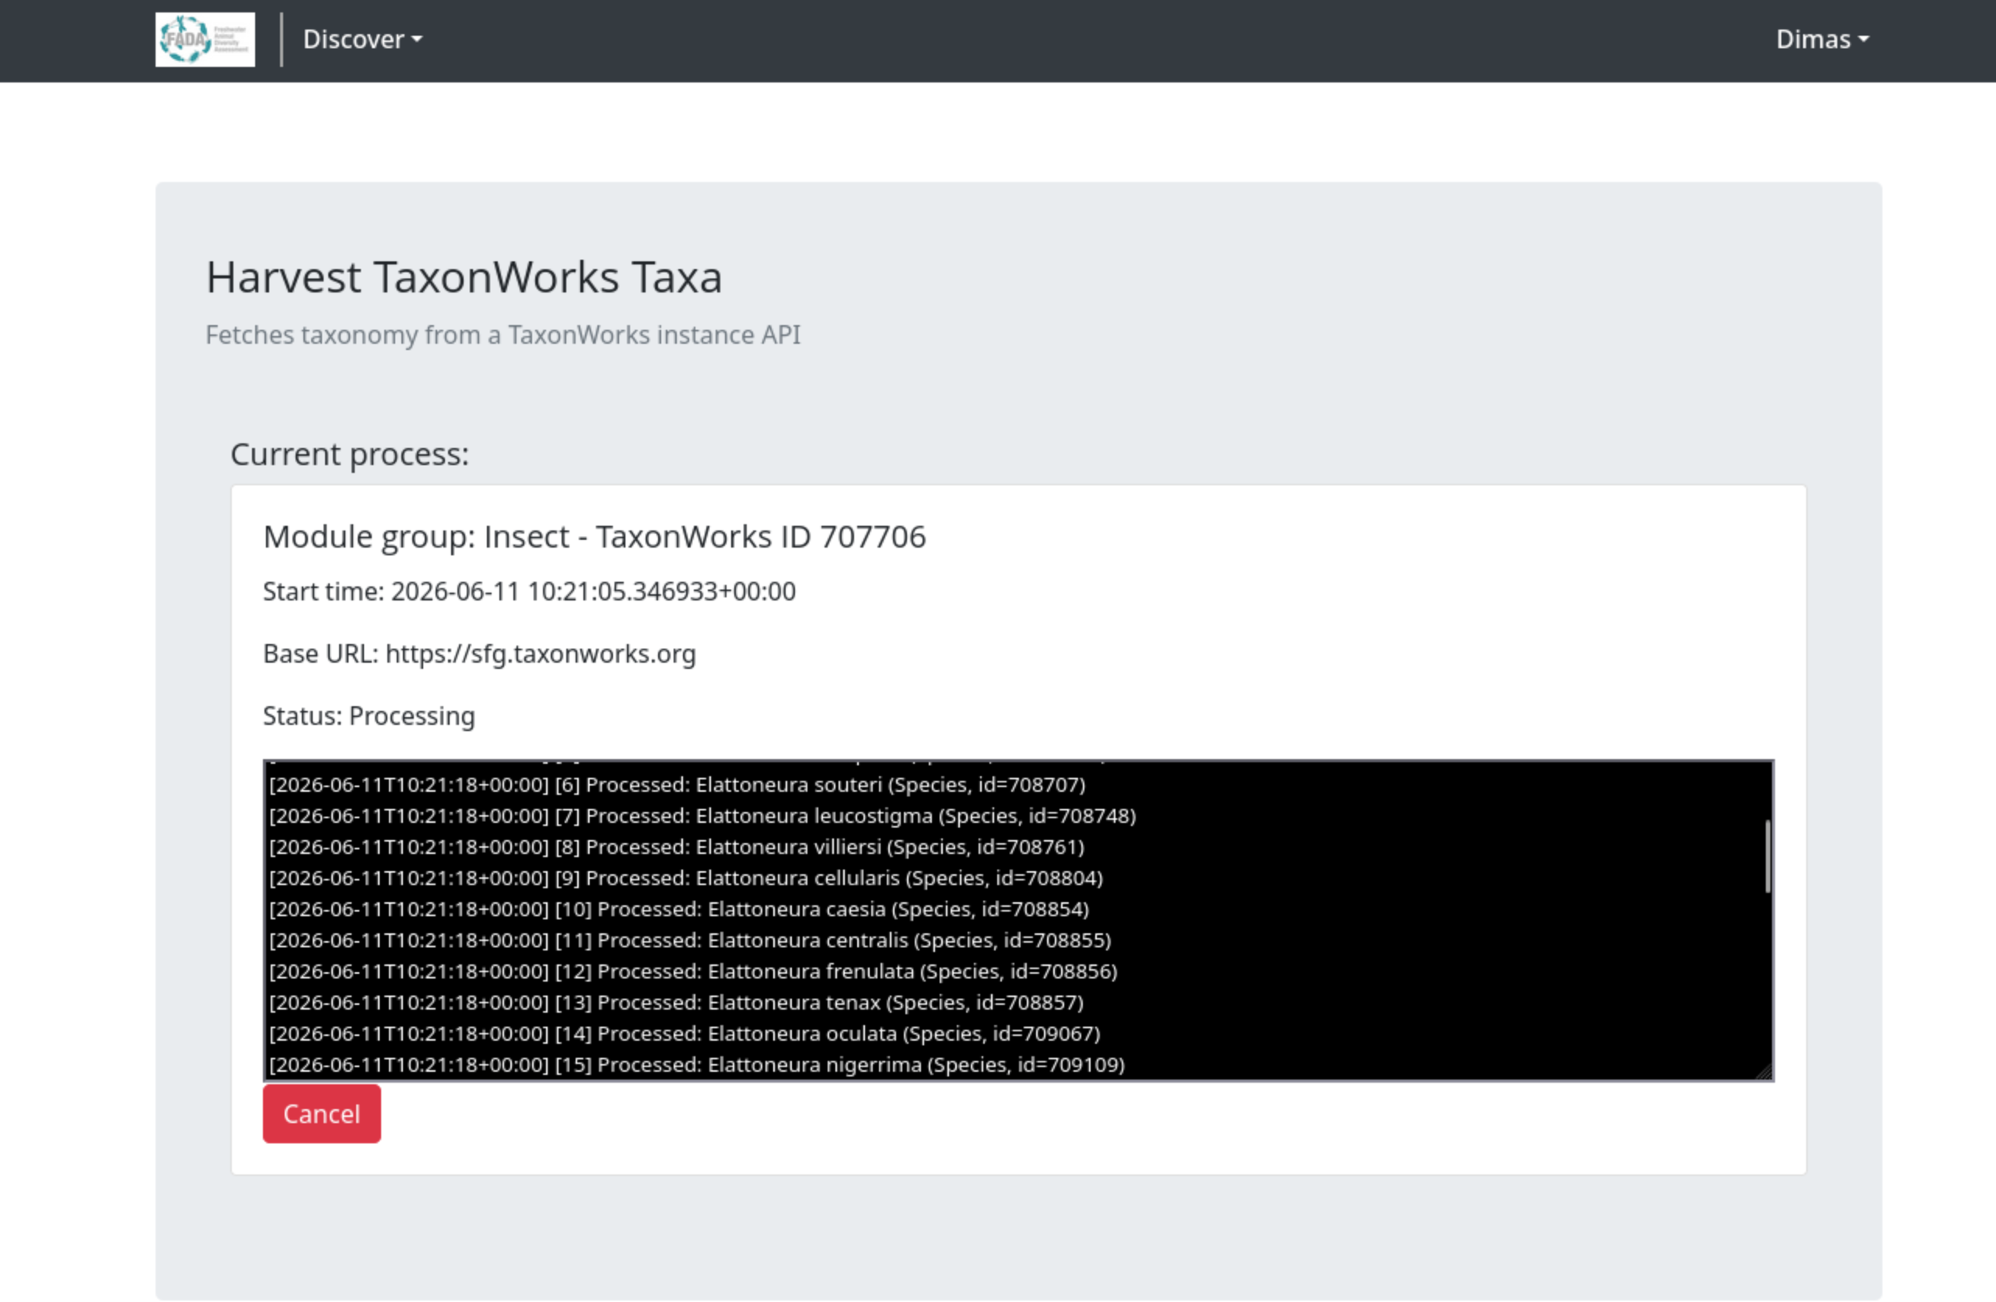The image size is (1996, 1302).
Task: Click log line for Elattoneura cellularis
Action: point(686,878)
